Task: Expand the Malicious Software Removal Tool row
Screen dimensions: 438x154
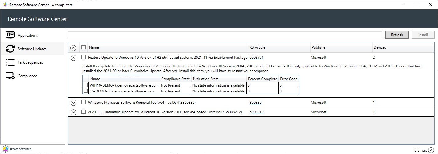Action: click(73, 103)
